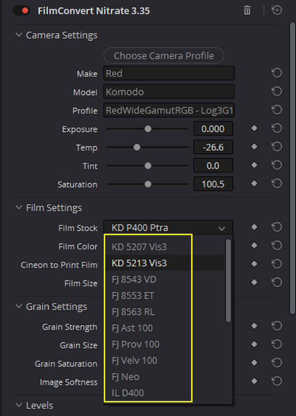Add keyframe for Grain Saturation
Screen dimensions: 296x416
[254, 362]
